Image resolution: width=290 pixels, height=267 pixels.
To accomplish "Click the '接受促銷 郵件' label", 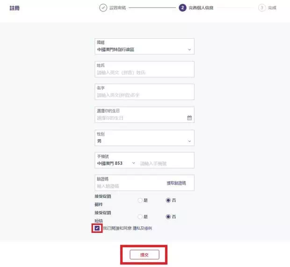I will pos(103,200).
